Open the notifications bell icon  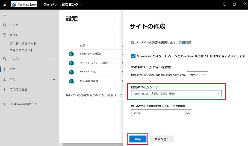click(224, 4)
